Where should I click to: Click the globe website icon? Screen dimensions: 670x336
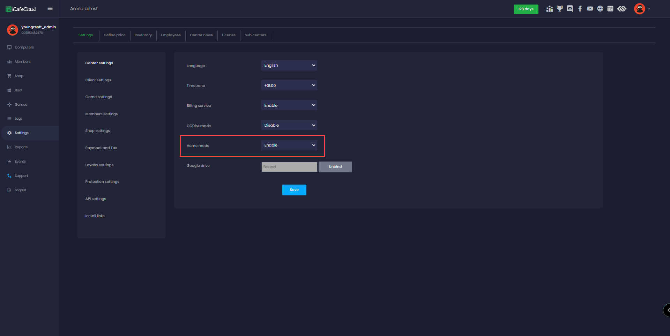coord(600,9)
